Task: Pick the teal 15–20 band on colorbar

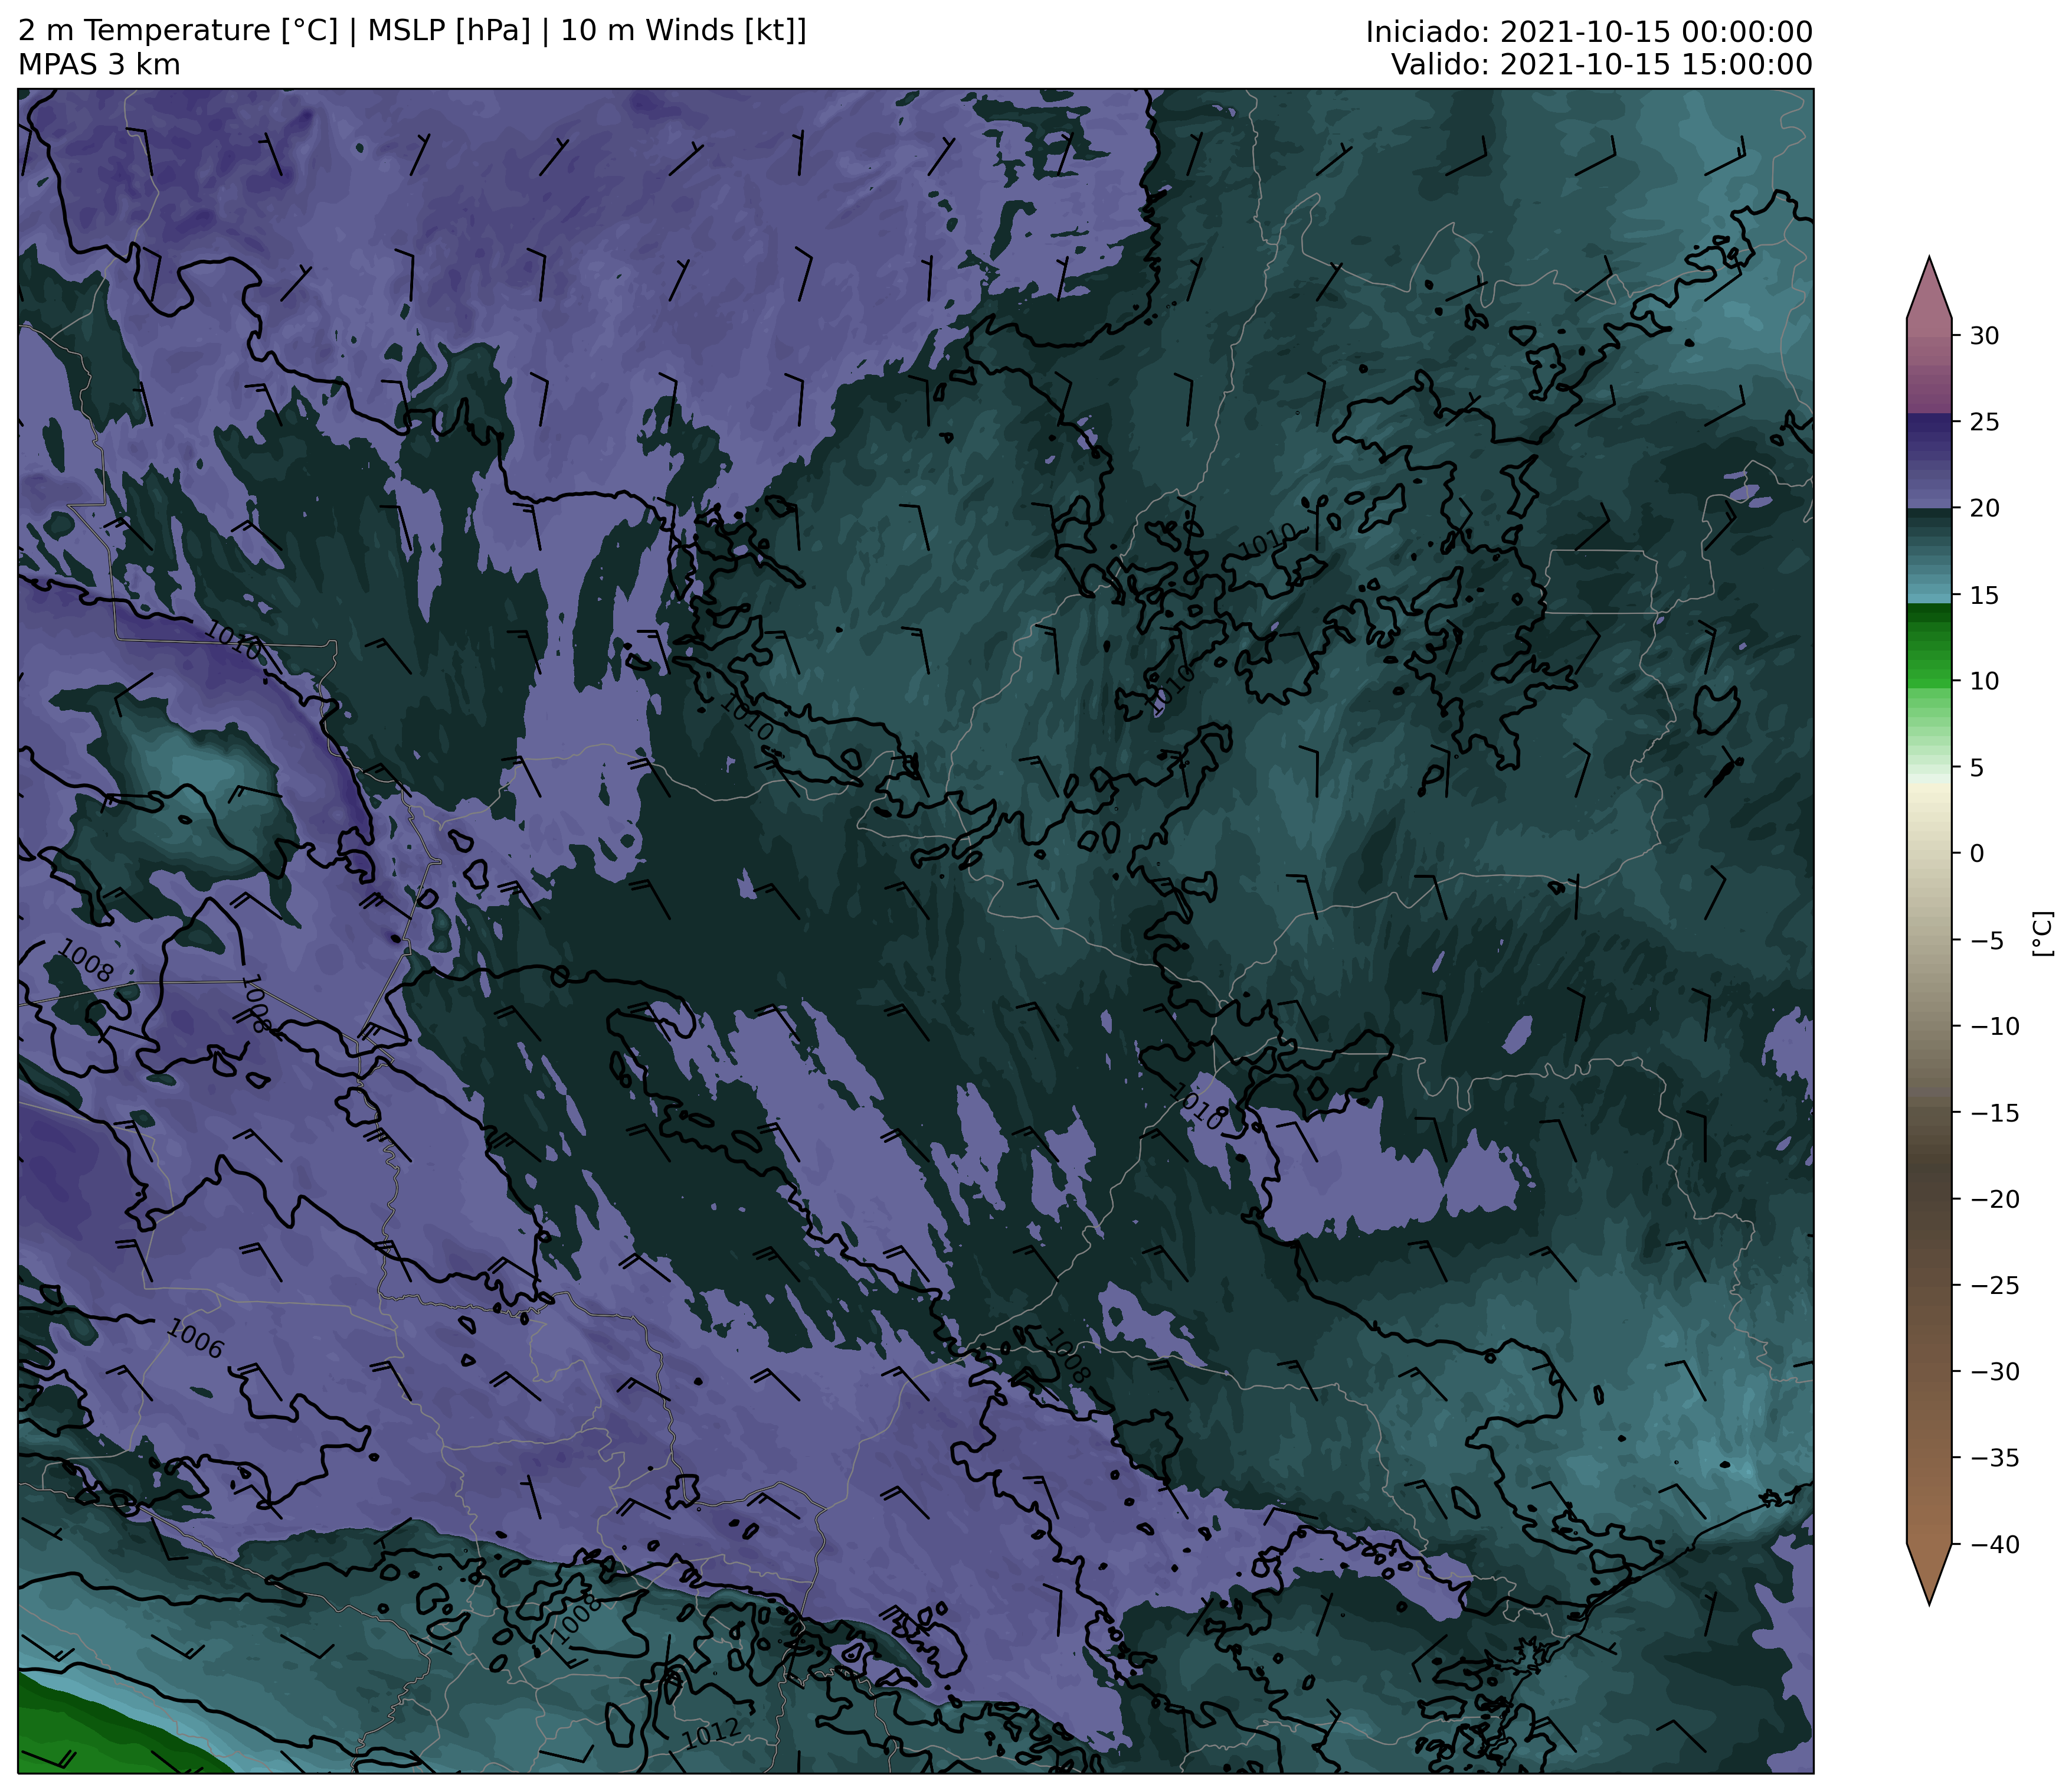Action: 1929,556
